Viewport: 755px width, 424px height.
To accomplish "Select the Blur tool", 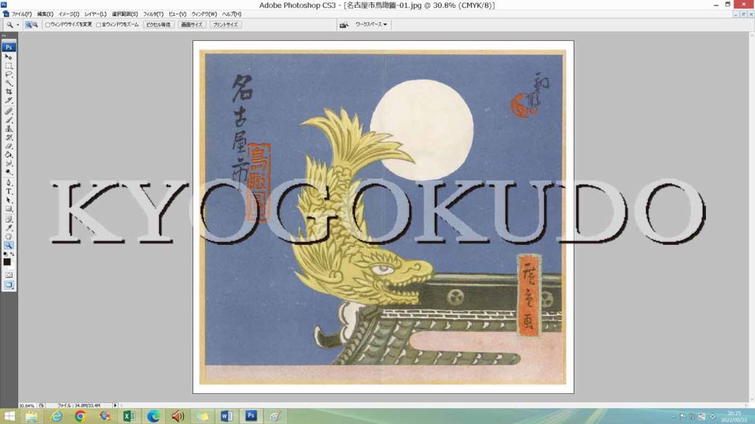I will (x=9, y=163).
